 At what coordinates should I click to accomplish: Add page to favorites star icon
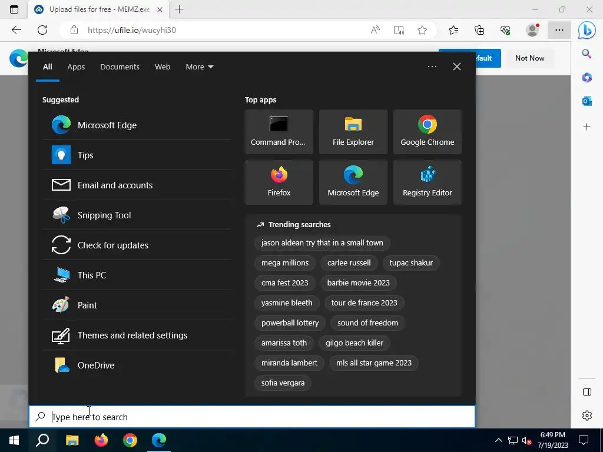coord(422,30)
